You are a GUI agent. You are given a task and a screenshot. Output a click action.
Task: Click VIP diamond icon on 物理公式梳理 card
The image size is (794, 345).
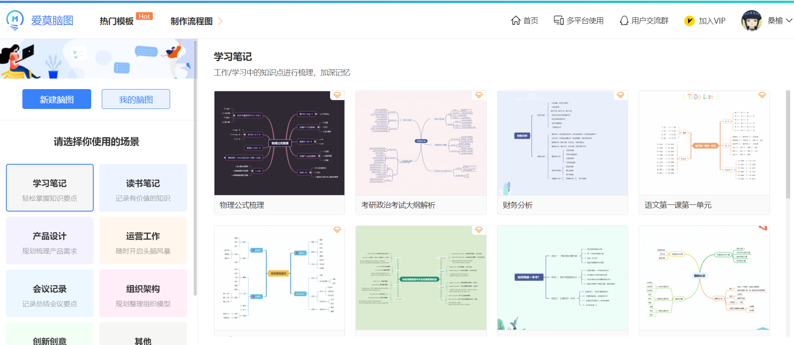[x=337, y=95]
